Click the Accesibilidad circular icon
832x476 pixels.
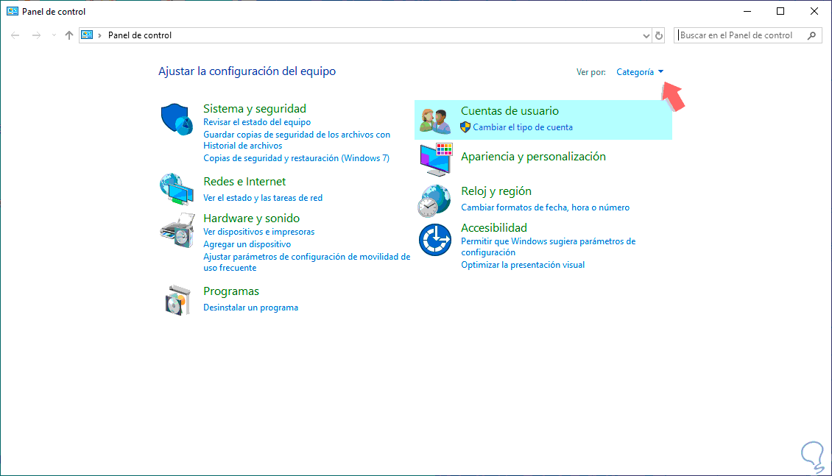pos(435,240)
